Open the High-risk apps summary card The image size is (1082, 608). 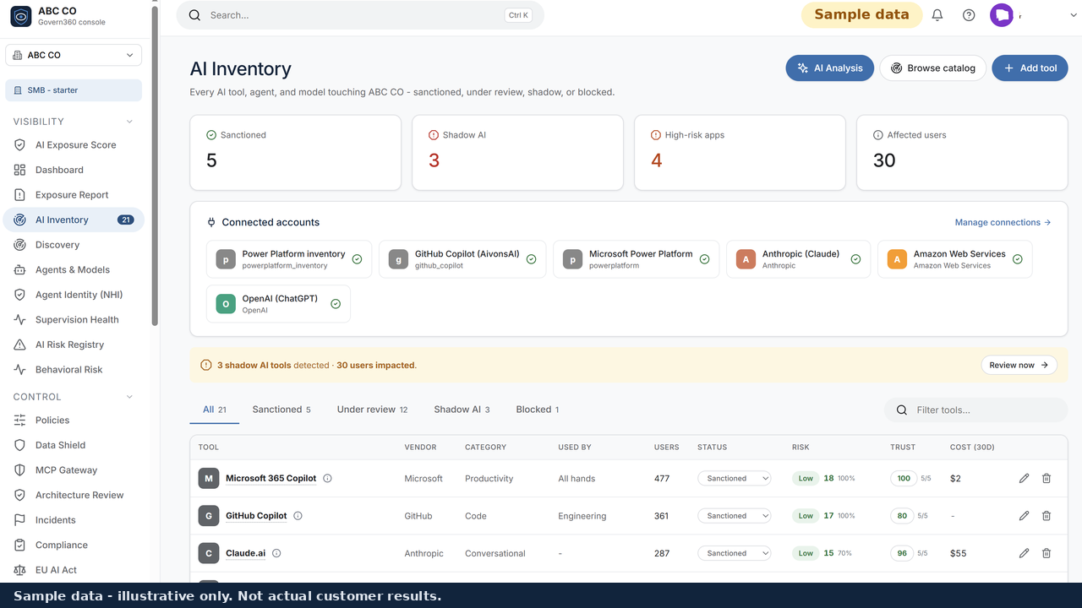tap(740, 153)
